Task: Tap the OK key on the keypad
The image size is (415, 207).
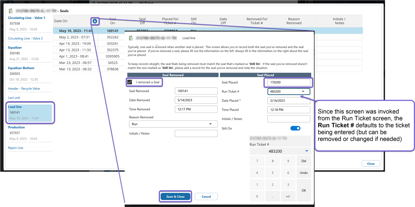Action: click(304, 190)
